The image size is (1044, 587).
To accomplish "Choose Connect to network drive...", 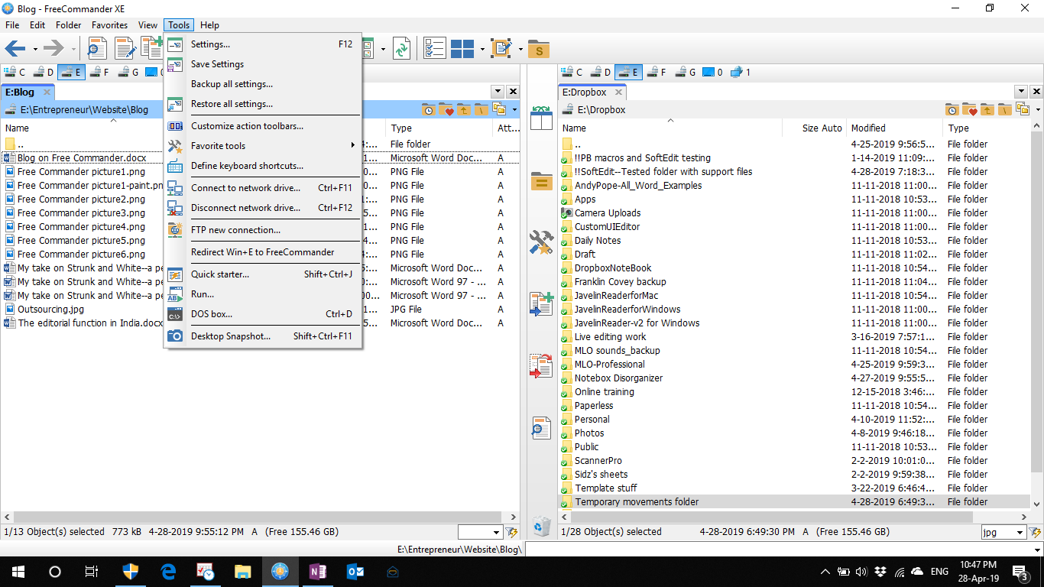I will (x=263, y=187).
